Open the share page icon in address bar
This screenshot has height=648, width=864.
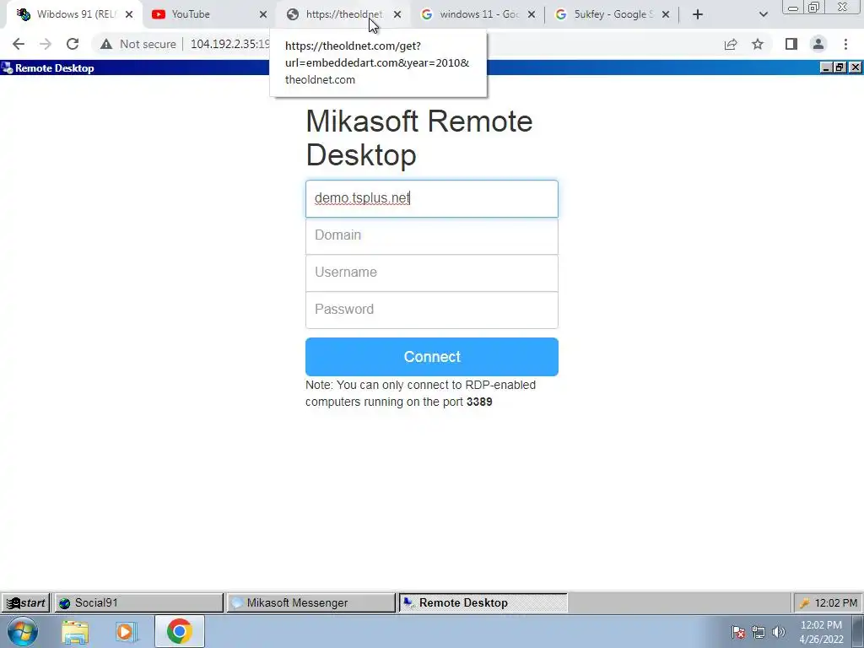pos(731,44)
